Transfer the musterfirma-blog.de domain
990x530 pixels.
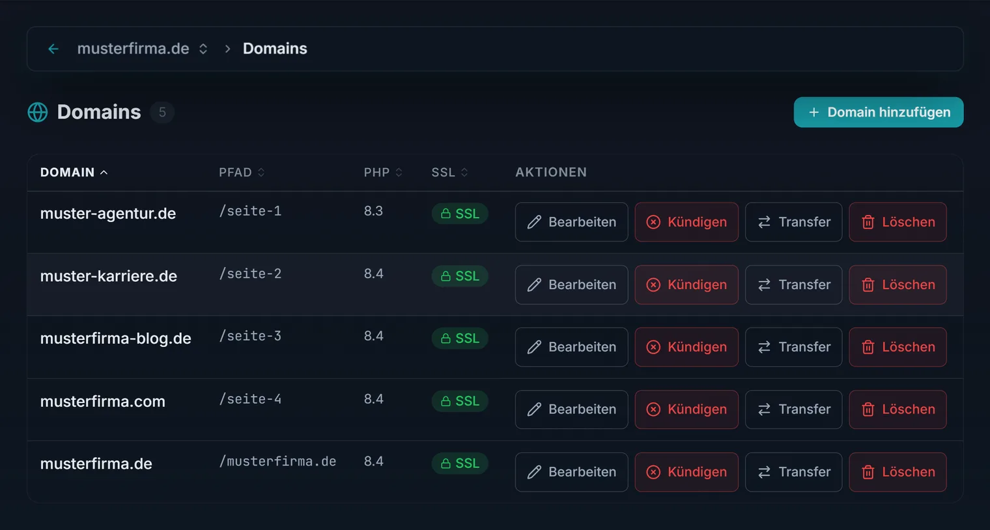click(x=793, y=347)
